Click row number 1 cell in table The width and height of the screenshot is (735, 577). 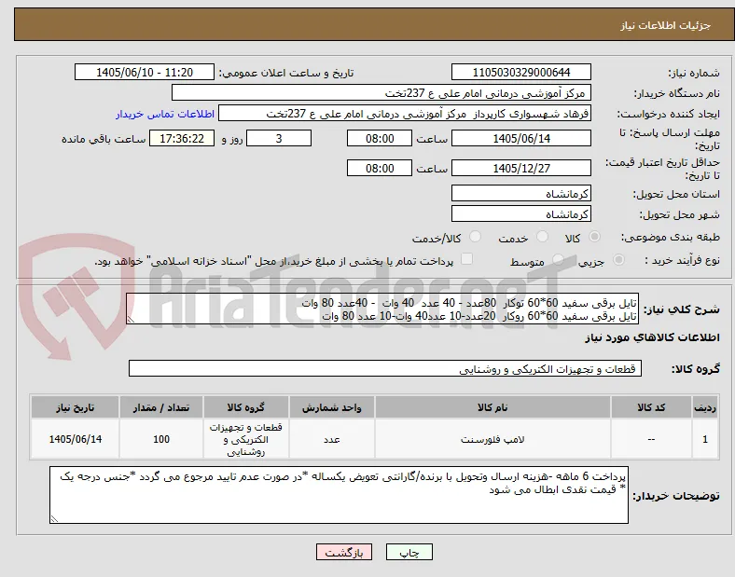pyautogui.click(x=705, y=439)
